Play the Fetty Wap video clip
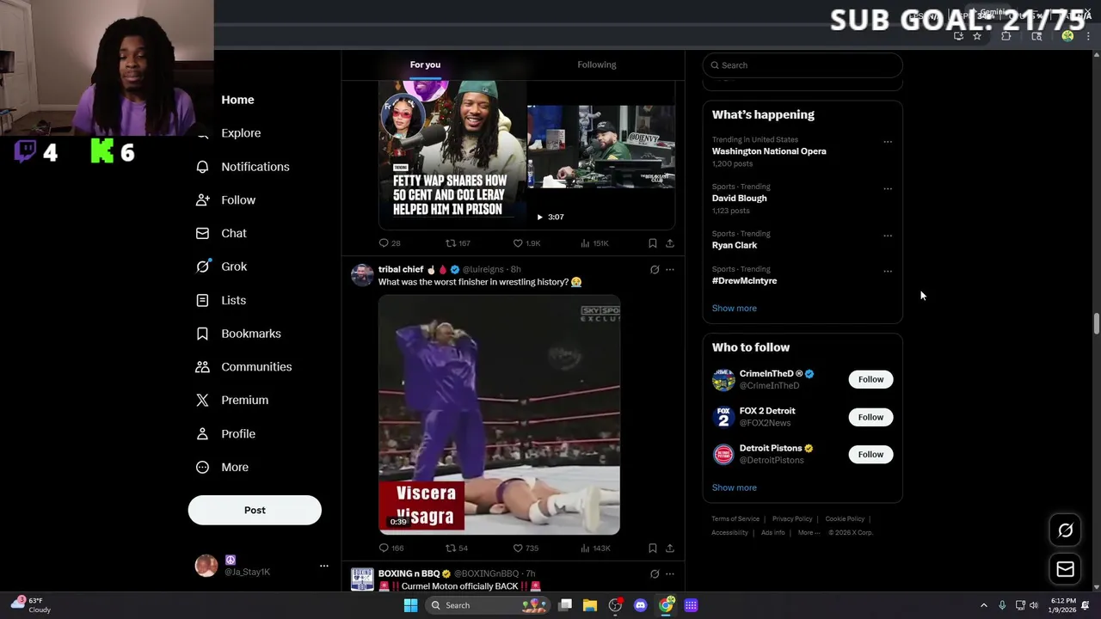The image size is (1101, 619). pyautogui.click(x=526, y=155)
